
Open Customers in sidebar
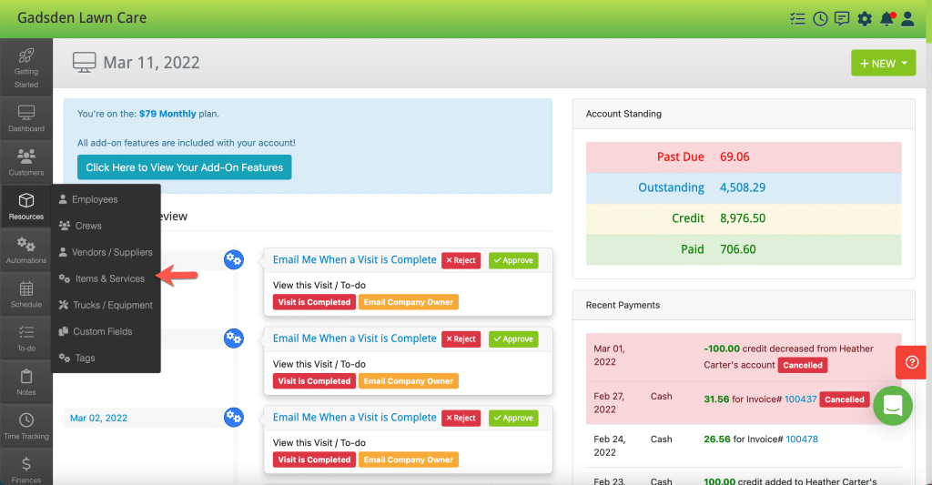click(x=26, y=162)
